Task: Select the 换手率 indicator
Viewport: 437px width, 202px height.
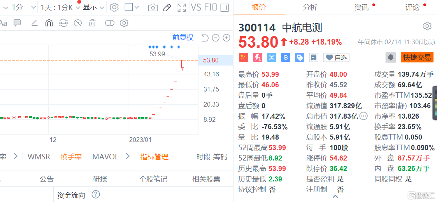Action: click(x=71, y=157)
